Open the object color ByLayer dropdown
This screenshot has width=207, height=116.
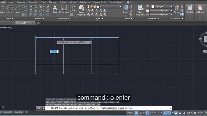click(171, 6)
